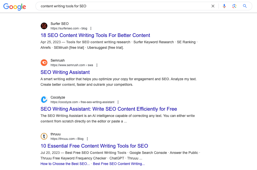Open the Semrush result three-dot menu
Viewport: 257px width, 170px height.
pyautogui.click(x=97, y=65)
